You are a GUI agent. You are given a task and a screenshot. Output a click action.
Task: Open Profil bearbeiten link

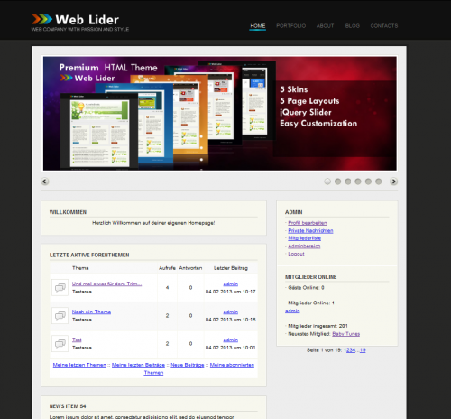308,223
